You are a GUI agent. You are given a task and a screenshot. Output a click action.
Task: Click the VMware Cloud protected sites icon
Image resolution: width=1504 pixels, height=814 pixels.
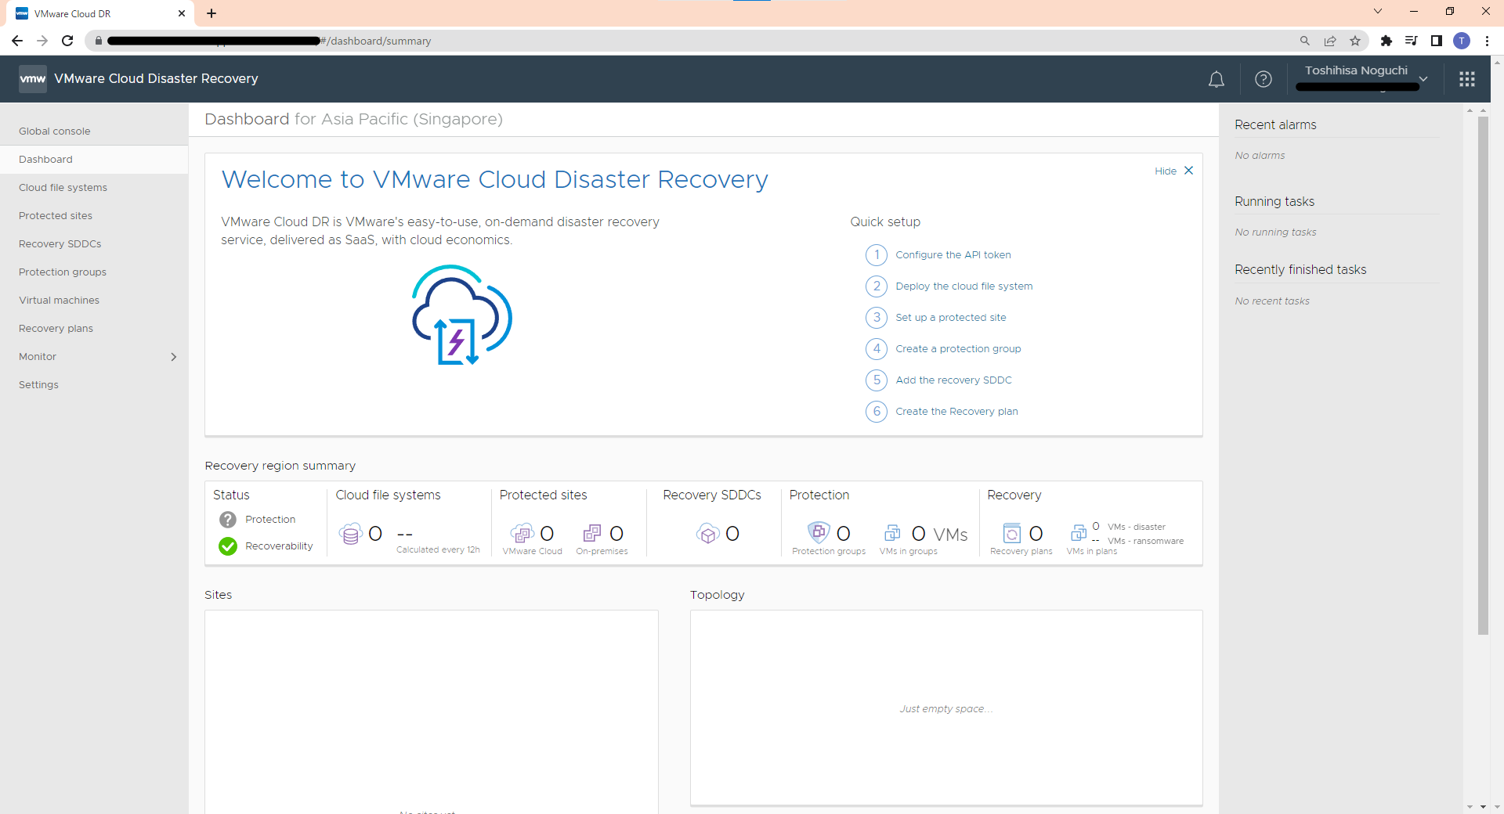[x=522, y=534]
